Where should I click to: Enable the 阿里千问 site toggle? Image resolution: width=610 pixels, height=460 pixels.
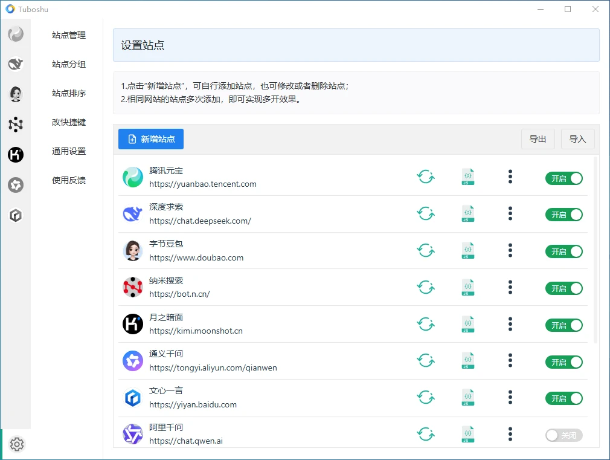click(x=563, y=435)
